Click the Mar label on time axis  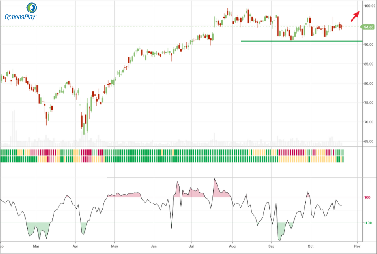36,246
